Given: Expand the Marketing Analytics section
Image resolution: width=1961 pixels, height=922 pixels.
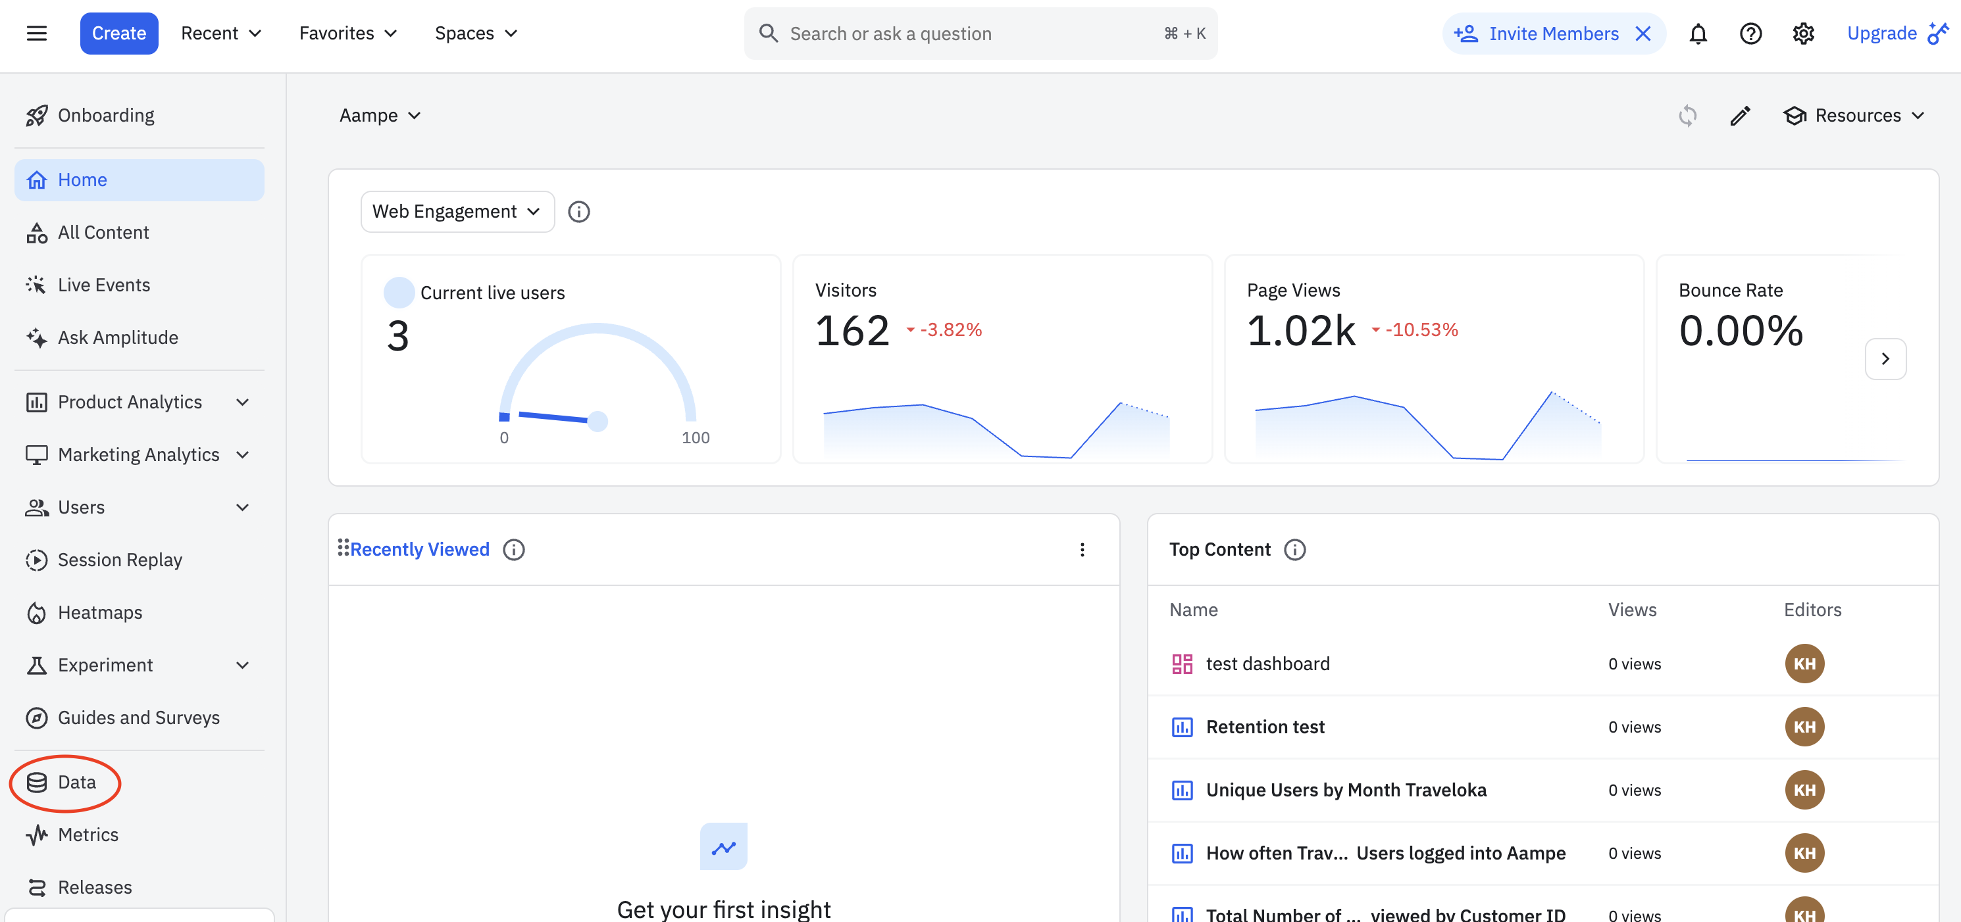Looking at the screenshot, I should pos(242,454).
